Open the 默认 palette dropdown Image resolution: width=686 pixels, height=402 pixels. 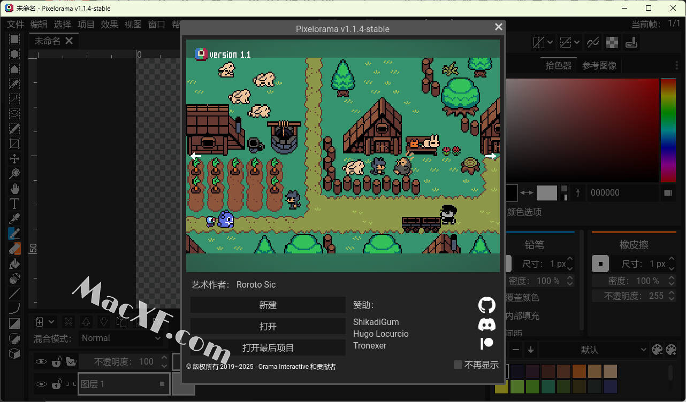pyautogui.click(x=593, y=350)
